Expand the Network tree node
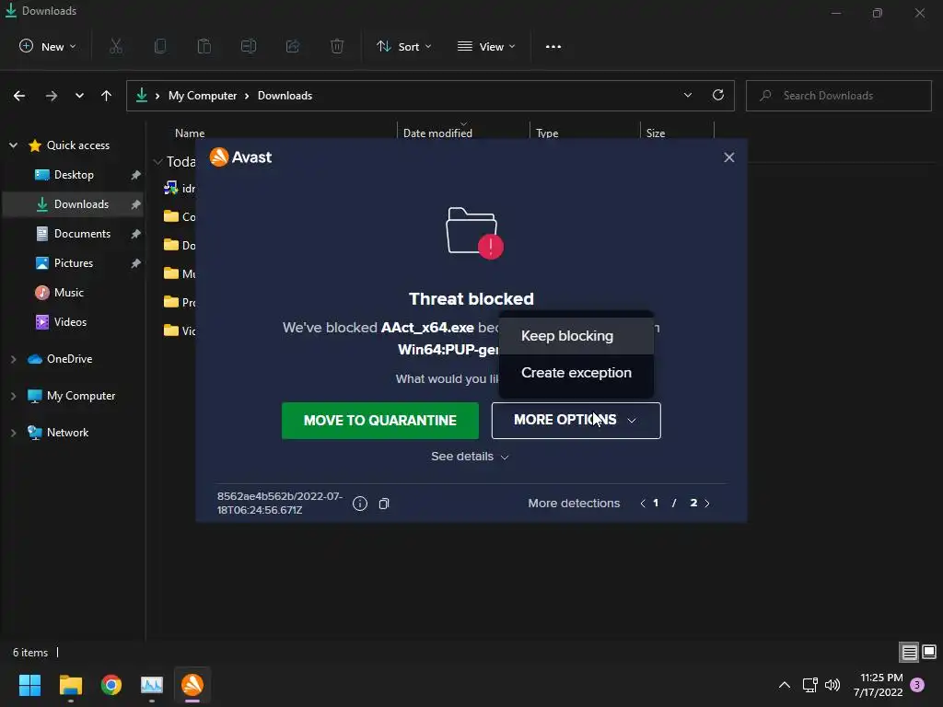The width and height of the screenshot is (943, 707). click(13, 433)
